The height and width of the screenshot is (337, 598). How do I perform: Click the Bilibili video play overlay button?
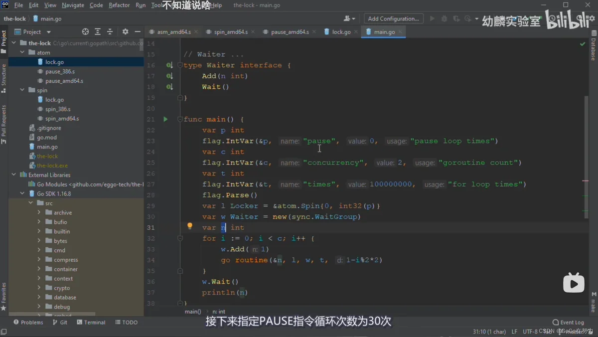pos(574,283)
